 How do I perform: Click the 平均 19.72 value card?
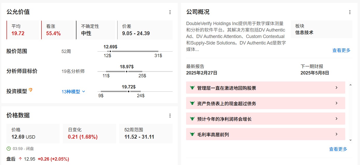click(x=23, y=30)
